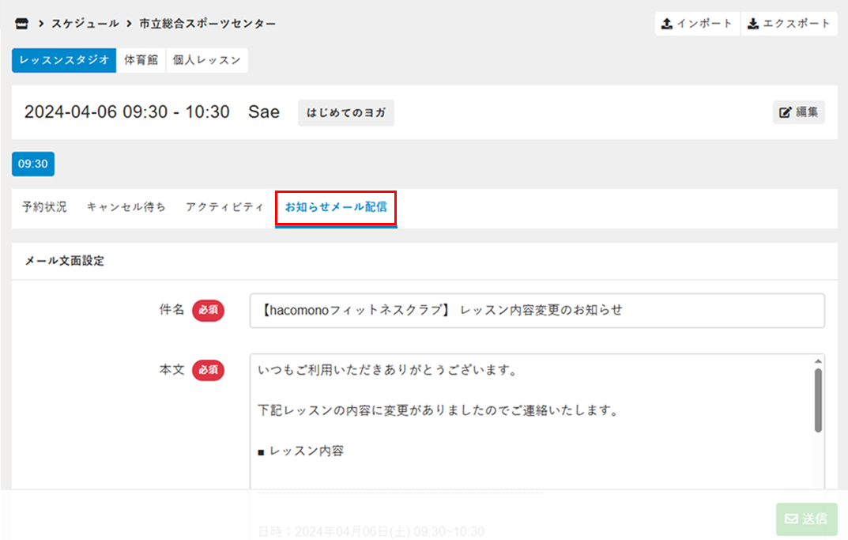848x540 pixels.
Task: Click the インポート upload button
Action: pos(697,24)
